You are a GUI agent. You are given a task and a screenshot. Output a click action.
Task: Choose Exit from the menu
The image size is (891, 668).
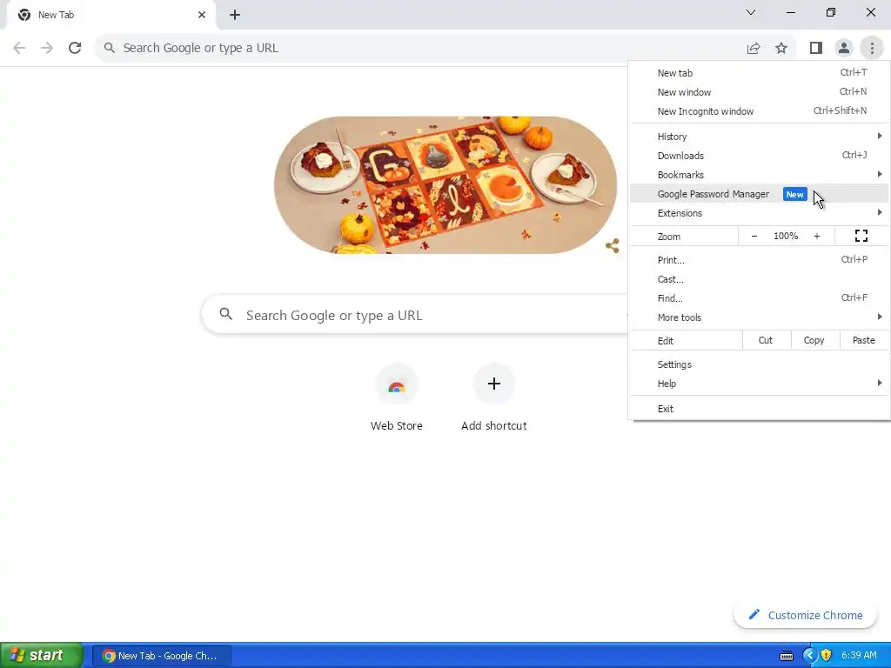pyautogui.click(x=759, y=409)
